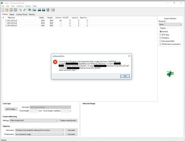Image resolution: width=185 pixels, height=142 pixels.
Task: Open the Geometric optimize dropdown
Action: (x=40, y=130)
